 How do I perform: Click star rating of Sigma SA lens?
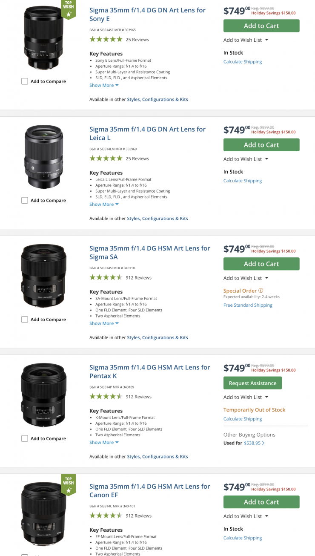[106, 278]
